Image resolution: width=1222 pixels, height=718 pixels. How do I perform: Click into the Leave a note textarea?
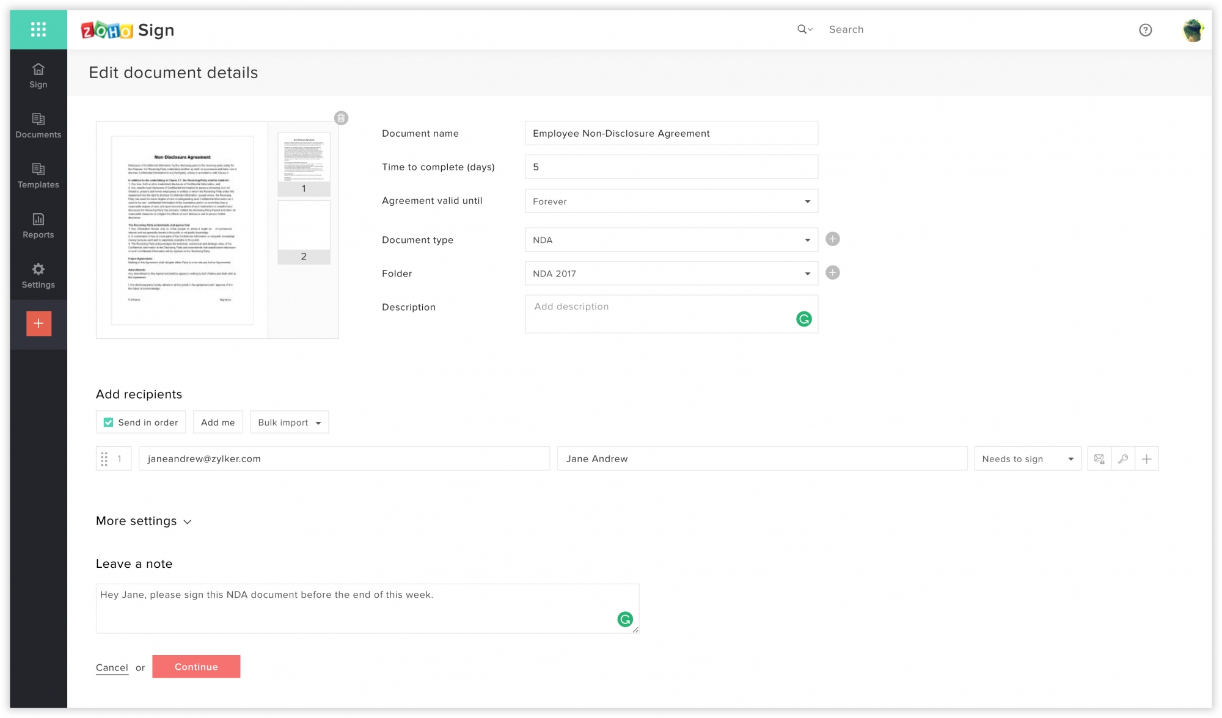pos(367,608)
